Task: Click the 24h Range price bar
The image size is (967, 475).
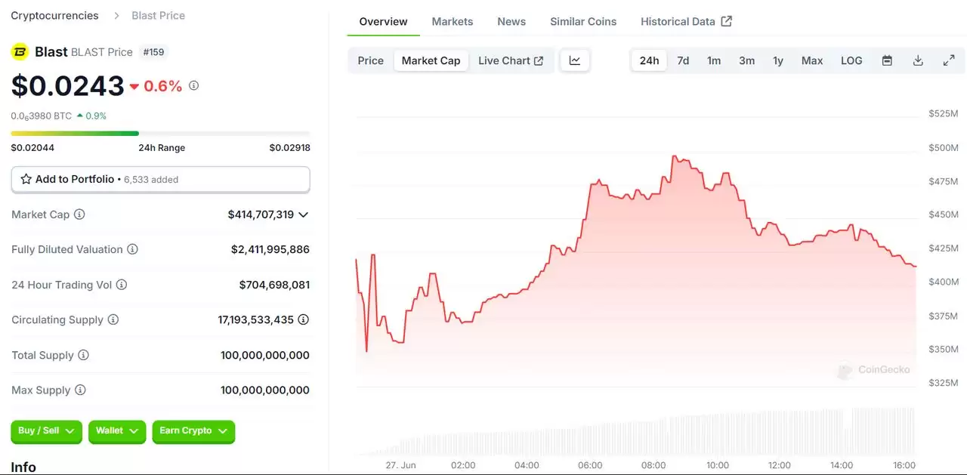Action: [160, 134]
